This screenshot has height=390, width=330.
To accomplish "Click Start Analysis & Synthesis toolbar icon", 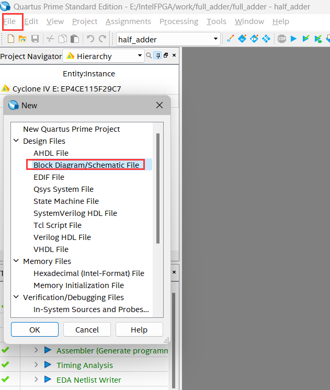I will tap(318, 39).
